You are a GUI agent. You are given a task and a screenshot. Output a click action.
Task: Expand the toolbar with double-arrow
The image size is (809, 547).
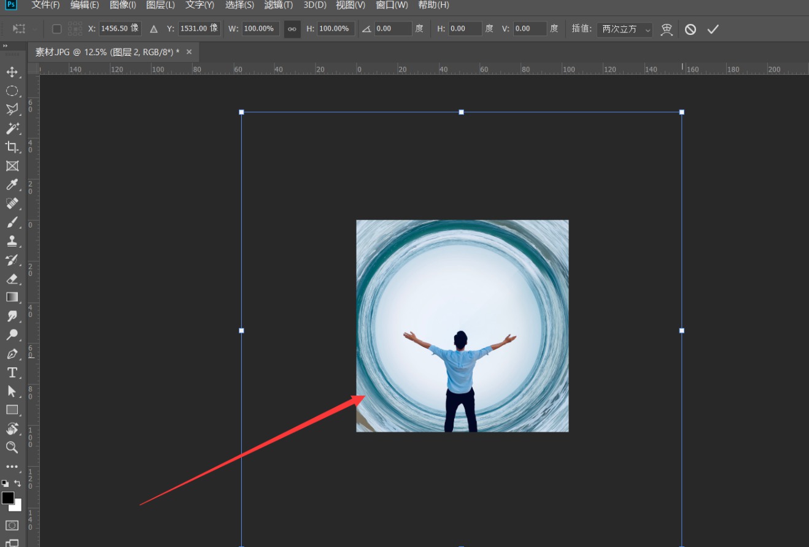tap(6, 46)
